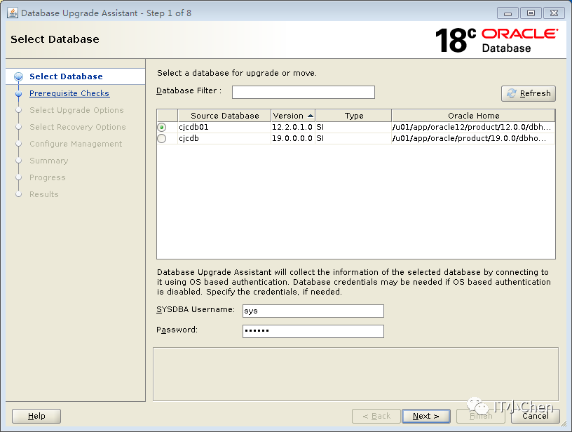Click the Prerequisite Checks step bullet icon

pos(19,94)
